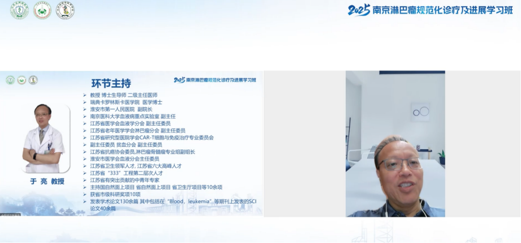Select the speaker's webcam video feed
This screenshot has width=521, height=243.
point(395,144)
